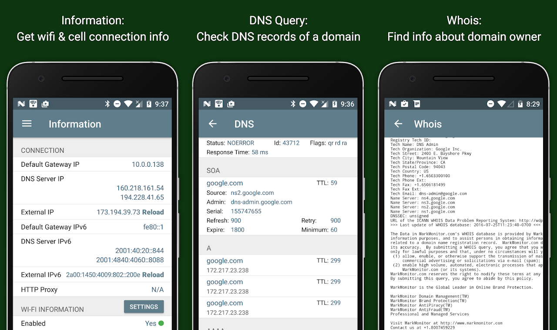Tap the do-not-disturb icon in the status bar

pos(117,104)
